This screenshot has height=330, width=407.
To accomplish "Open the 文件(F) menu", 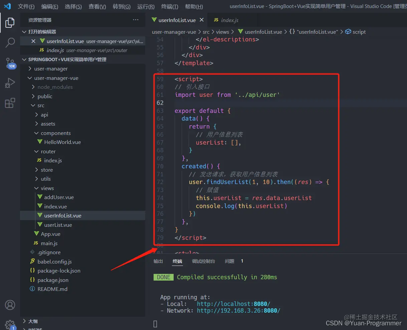I will click(x=26, y=7).
